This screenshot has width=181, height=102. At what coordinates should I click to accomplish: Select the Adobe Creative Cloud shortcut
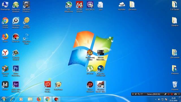pos(48,87)
